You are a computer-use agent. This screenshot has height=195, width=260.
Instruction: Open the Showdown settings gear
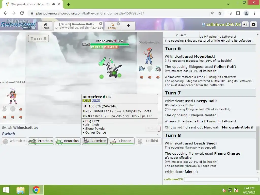click(254, 25)
